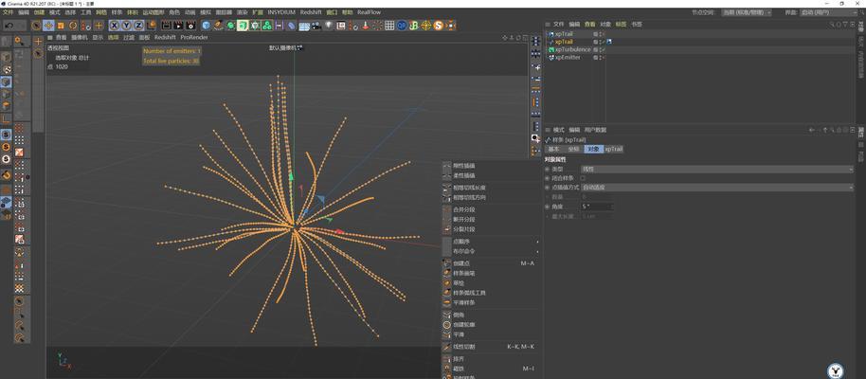Select the Live Selection tool
The width and height of the screenshot is (866, 379).
[36, 25]
